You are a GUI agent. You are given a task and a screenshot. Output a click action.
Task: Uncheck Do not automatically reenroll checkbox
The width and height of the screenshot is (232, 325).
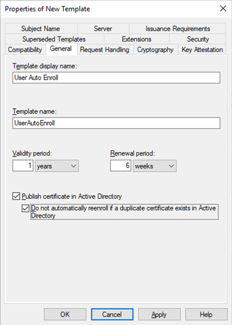[x=25, y=208]
